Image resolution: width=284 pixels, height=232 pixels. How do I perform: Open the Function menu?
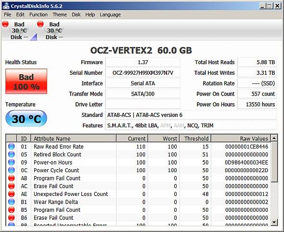tap(39, 14)
